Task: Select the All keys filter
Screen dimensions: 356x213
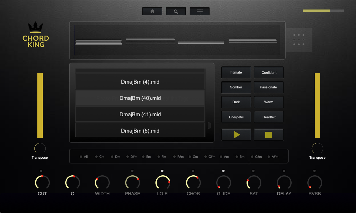Action: (83, 157)
